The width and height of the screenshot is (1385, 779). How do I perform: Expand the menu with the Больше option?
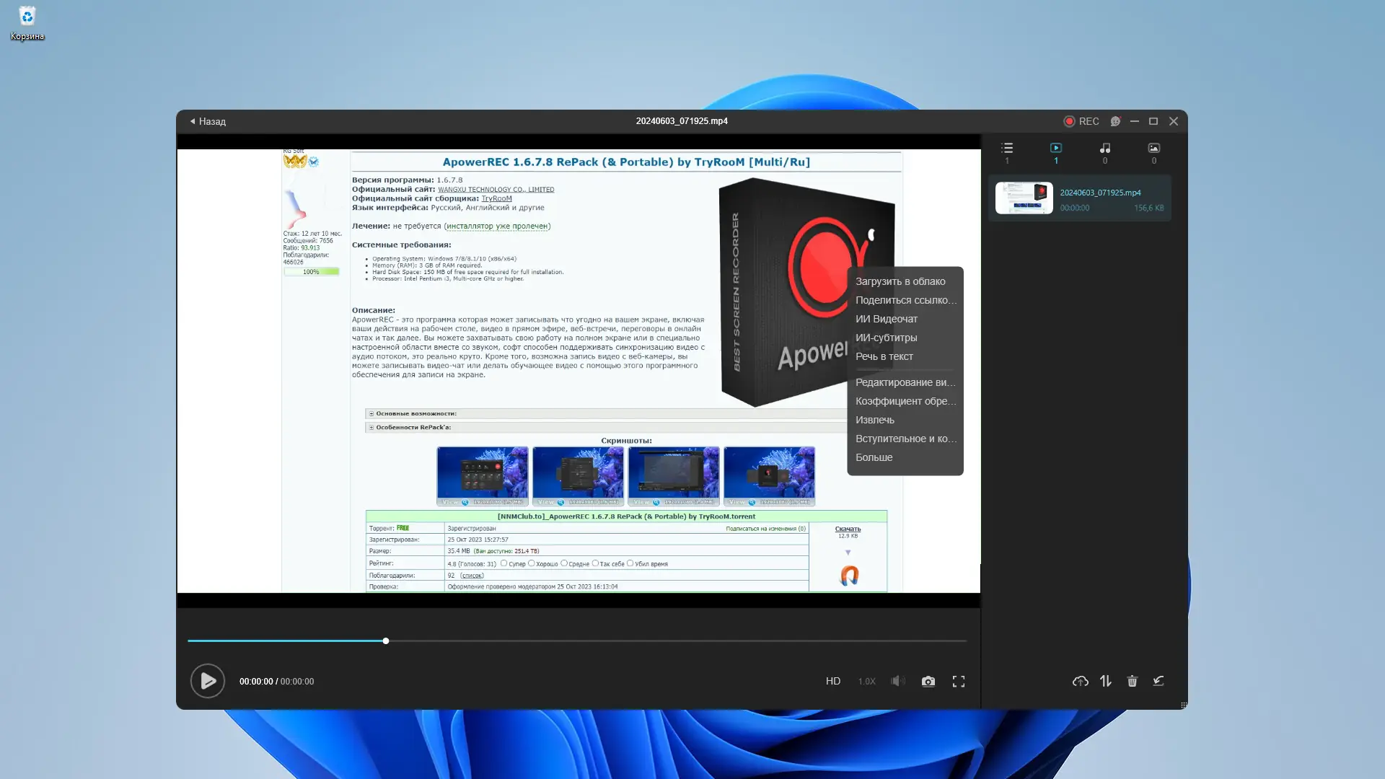click(x=874, y=457)
